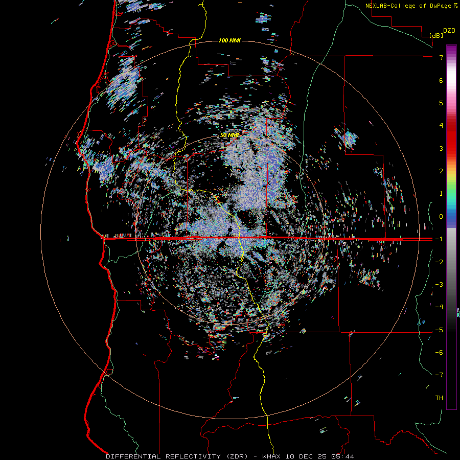Click the 5 dB scale label
The height and width of the screenshot is (460, 460).
tap(441, 103)
